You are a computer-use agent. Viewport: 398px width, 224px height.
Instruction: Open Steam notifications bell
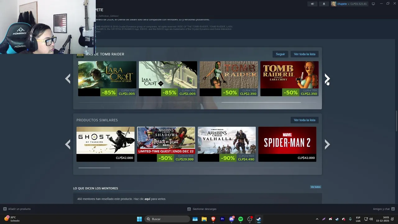coord(324,4)
